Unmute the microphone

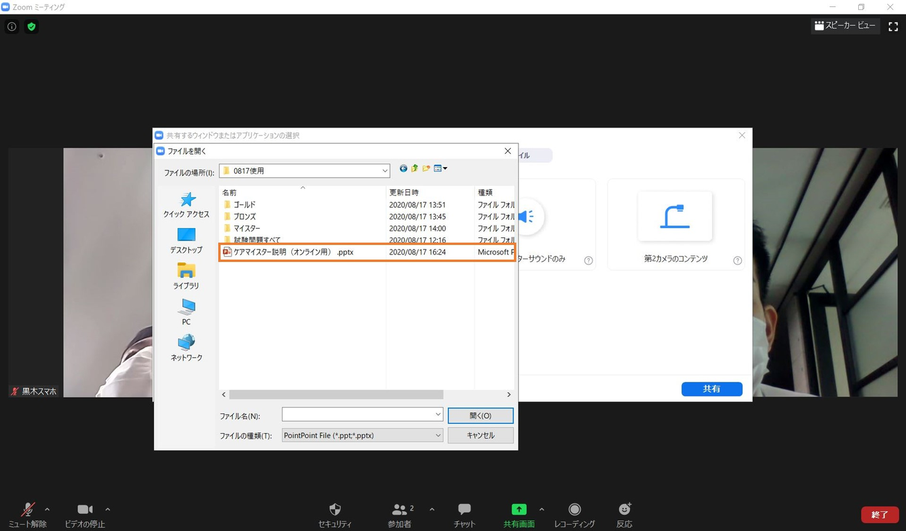pyautogui.click(x=28, y=510)
